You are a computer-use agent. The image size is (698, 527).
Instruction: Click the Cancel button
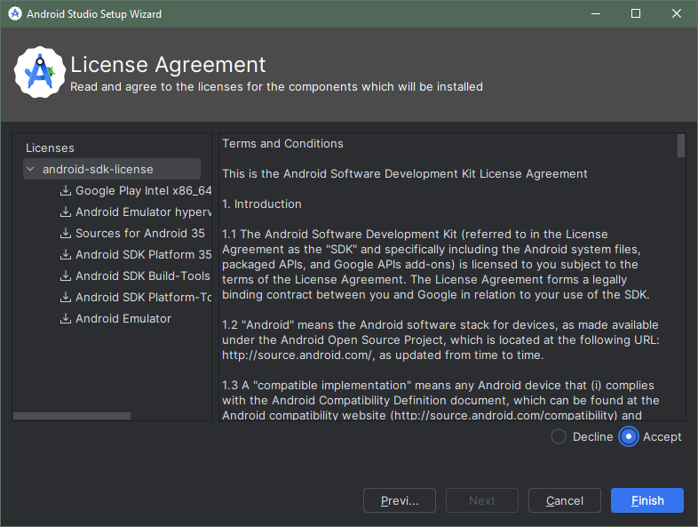[x=565, y=500]
